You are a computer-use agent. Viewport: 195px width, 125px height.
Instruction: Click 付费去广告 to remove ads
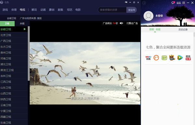[132, 23]
